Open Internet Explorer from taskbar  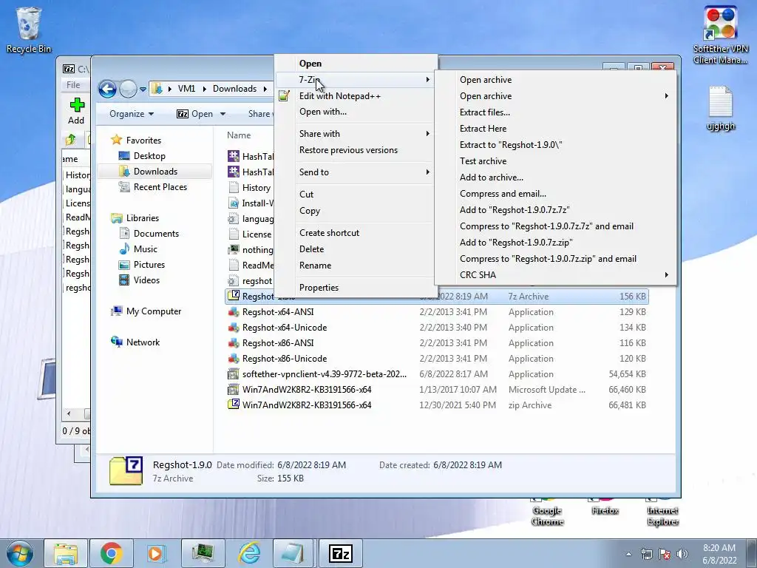point(249,553)
